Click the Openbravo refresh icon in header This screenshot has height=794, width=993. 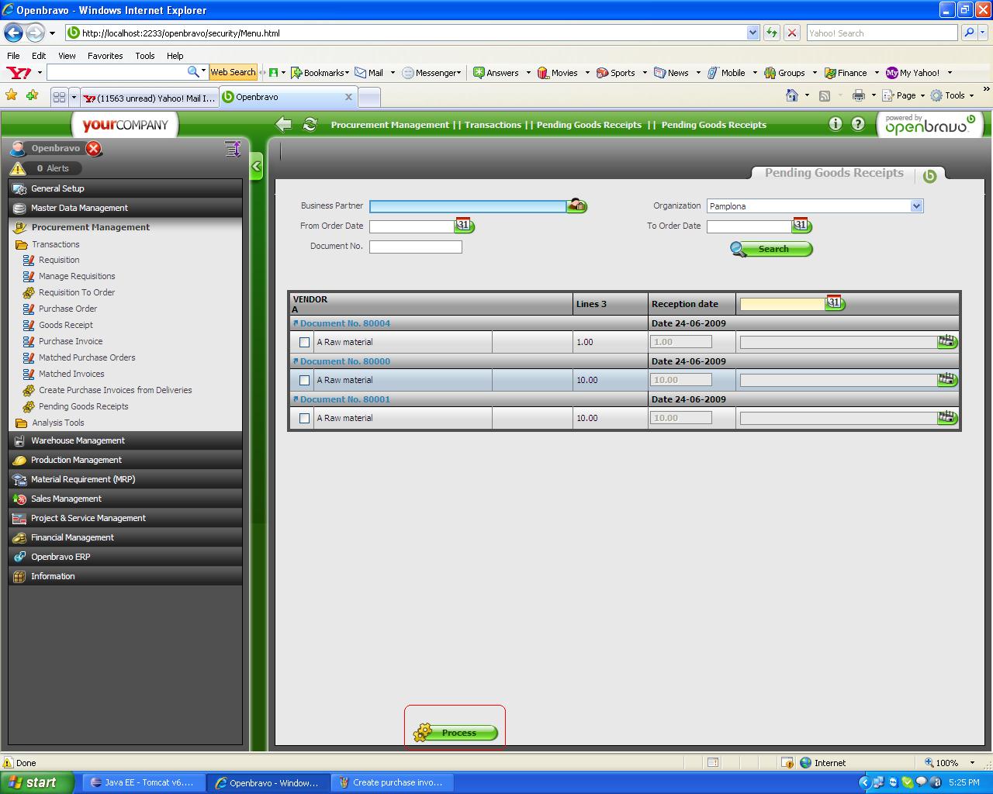point(310,125)
